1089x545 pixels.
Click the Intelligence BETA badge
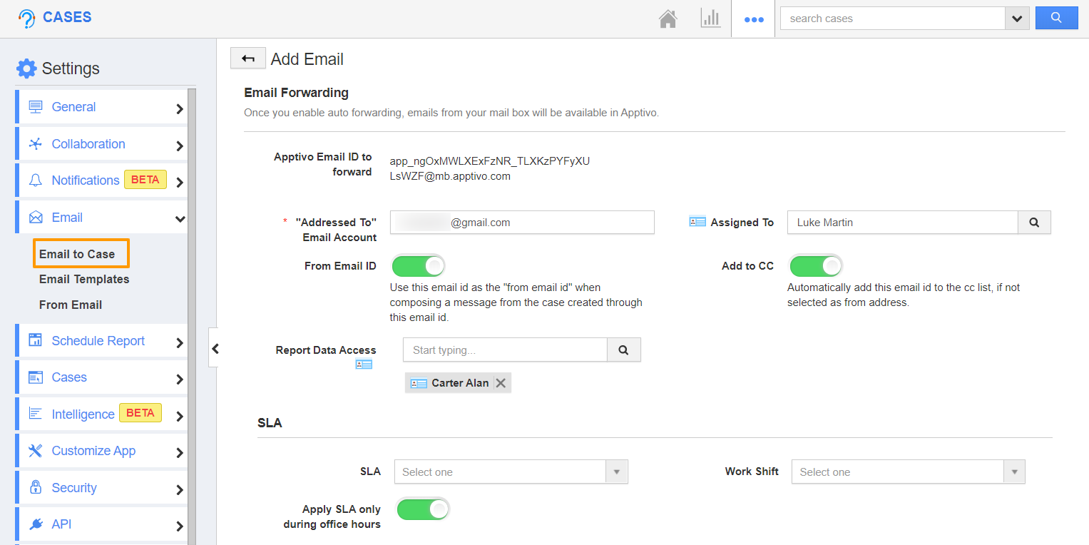pyautogui.click(x=140, y=413)
